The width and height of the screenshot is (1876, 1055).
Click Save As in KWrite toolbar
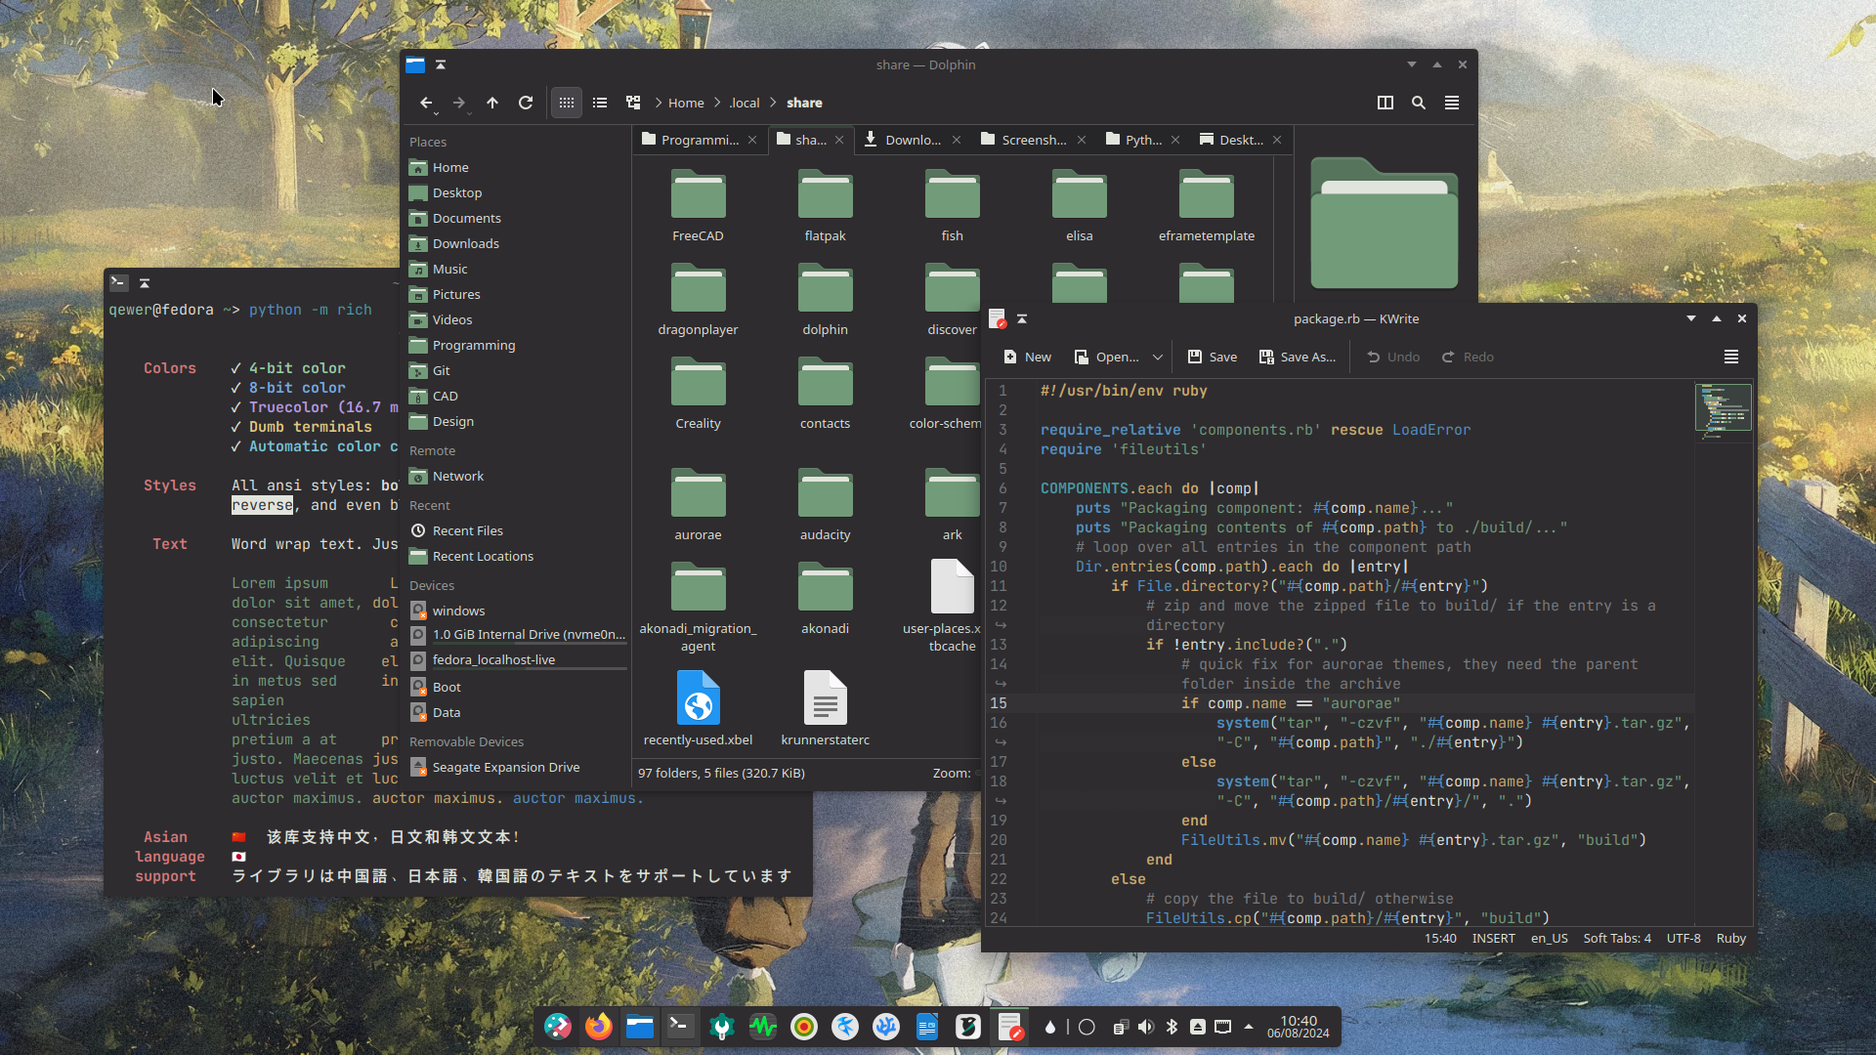pos(1298,358)
